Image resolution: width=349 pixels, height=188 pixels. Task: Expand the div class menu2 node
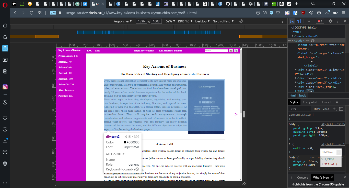296,78
